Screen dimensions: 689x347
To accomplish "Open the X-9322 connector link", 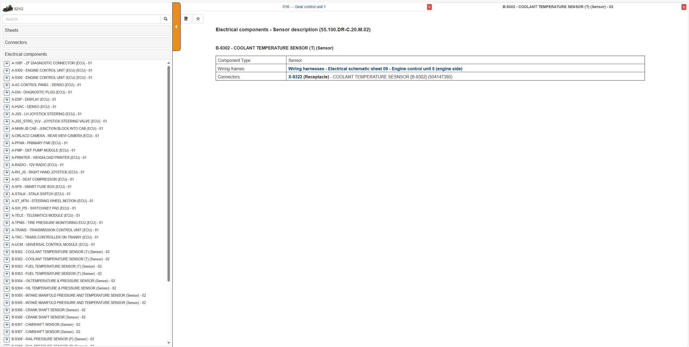I will (295, 77).
